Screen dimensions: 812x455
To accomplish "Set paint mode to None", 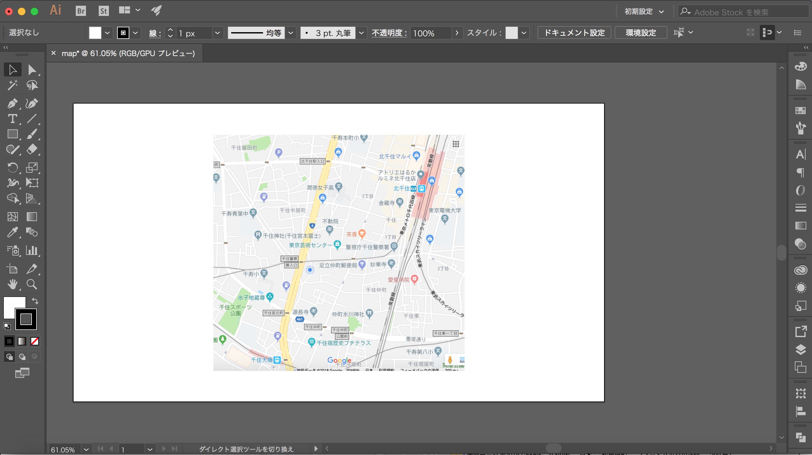I will [35, 341].
